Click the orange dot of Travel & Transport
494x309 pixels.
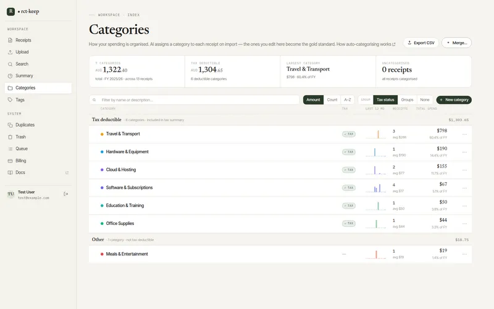102,134
